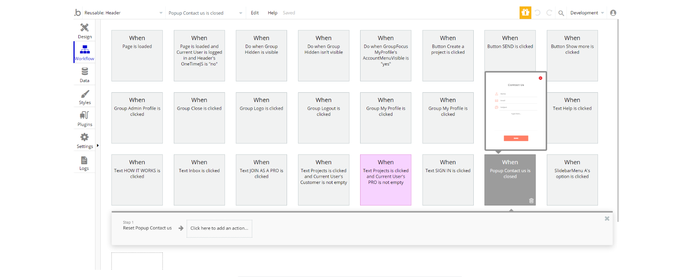Select Group Logo is clicked event

[261, 118]
